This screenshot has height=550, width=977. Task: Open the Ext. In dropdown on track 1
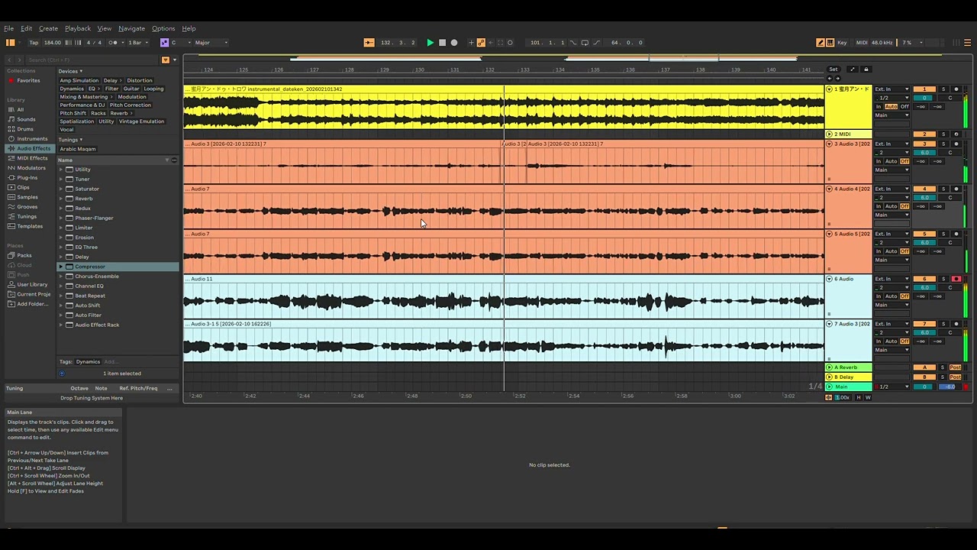(892, 89)
